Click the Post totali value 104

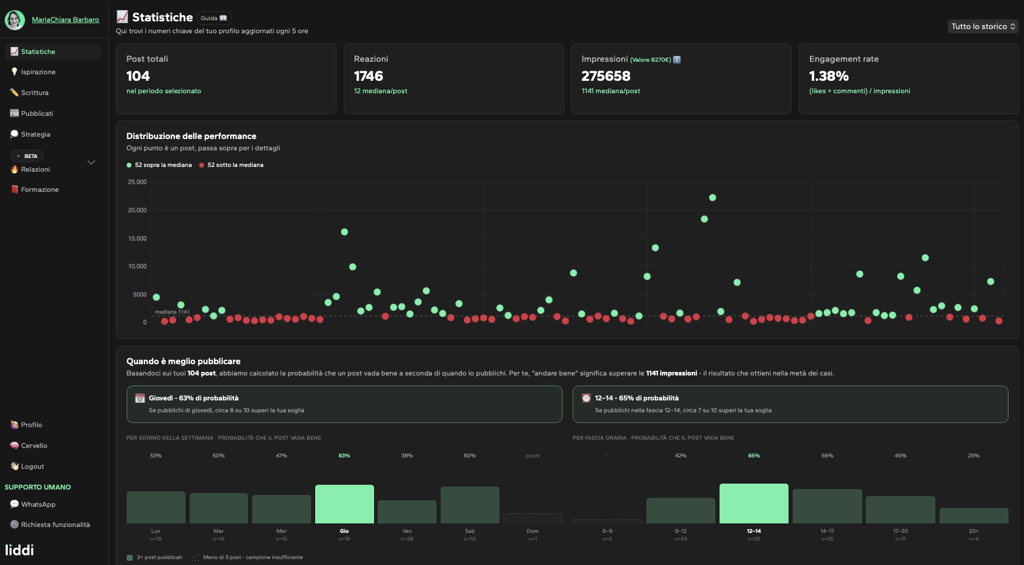click(x=138, y=76)
